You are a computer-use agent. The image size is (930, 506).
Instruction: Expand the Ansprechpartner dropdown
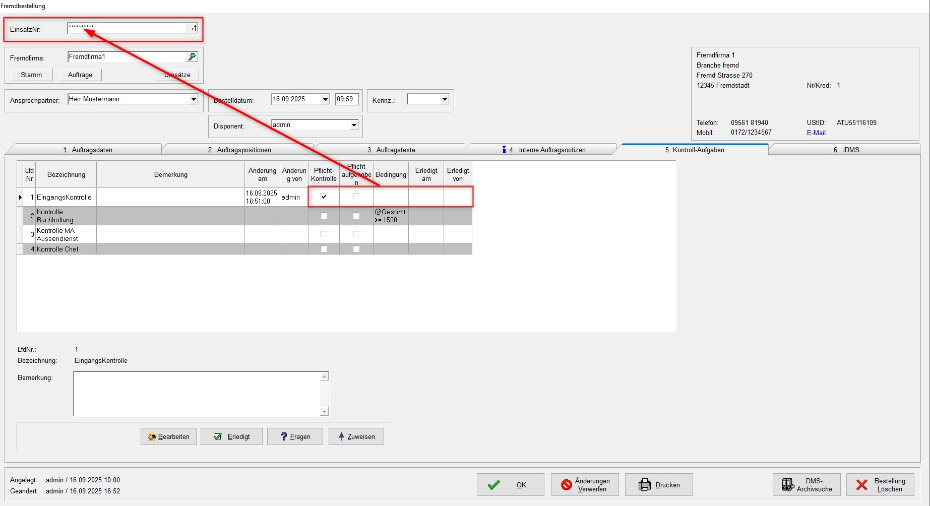194,99
